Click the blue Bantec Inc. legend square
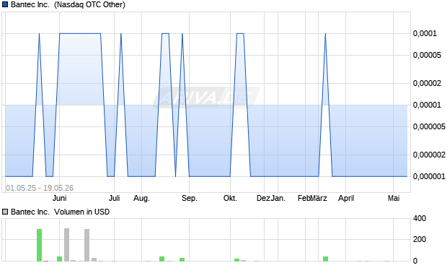 [x=5, y=4]
